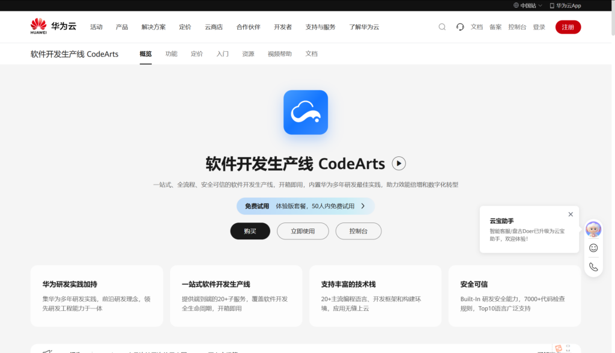Click the black 购买 button
Image resolution: width=615 pixels, height=353 pixels.
point(250,231)
